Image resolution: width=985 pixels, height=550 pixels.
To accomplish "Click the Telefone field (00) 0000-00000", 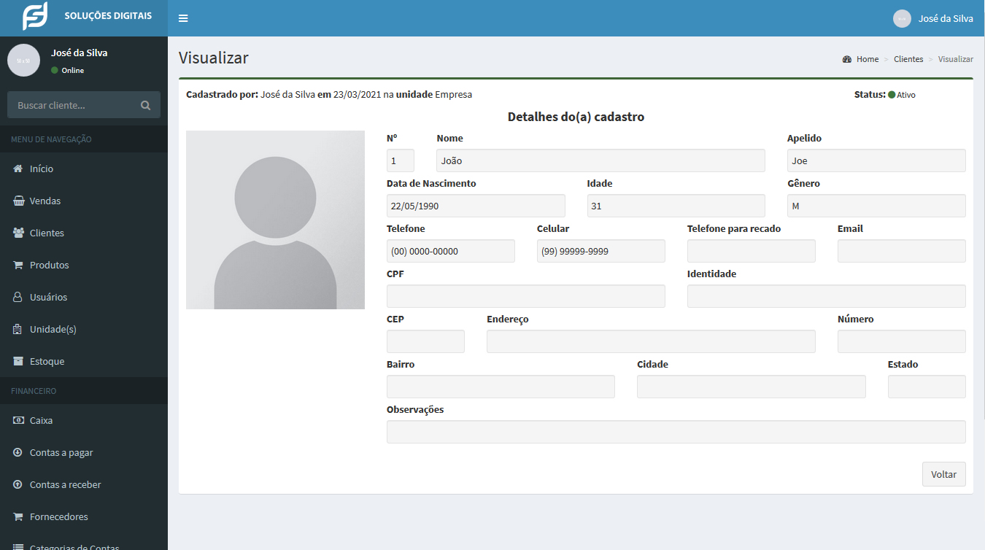I will (x=451, y=251).
